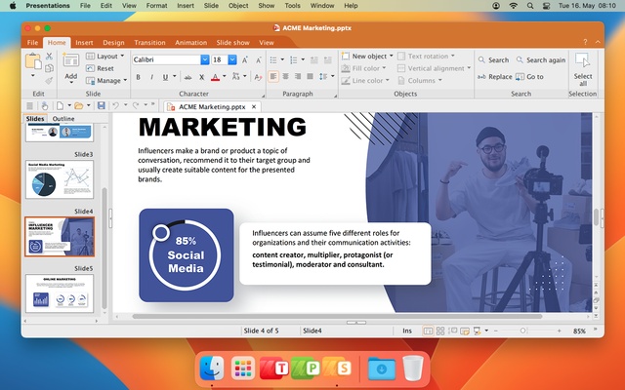625x390 pixels.
Task: Click the zoom out minus icon
Action: (496, 331)
